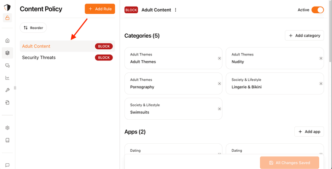
Task: Click the Content Policy heading
Action: pos(41,9)
